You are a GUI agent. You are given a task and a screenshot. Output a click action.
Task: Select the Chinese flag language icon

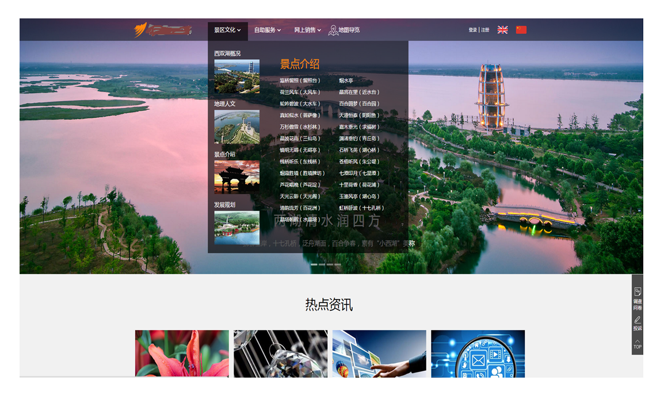tap(521, 30)
